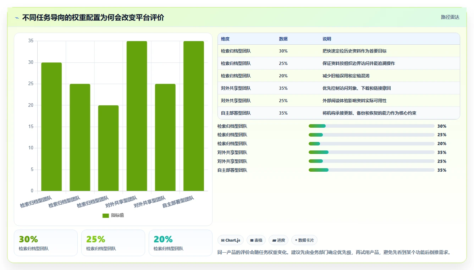Click the chart bar reaching value 20
Viewport: 474px width, 270px height.
(x=108, y=148)
